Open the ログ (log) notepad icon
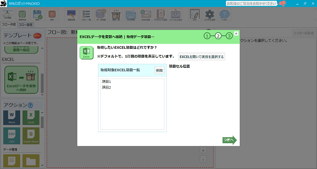 point(195,15)
